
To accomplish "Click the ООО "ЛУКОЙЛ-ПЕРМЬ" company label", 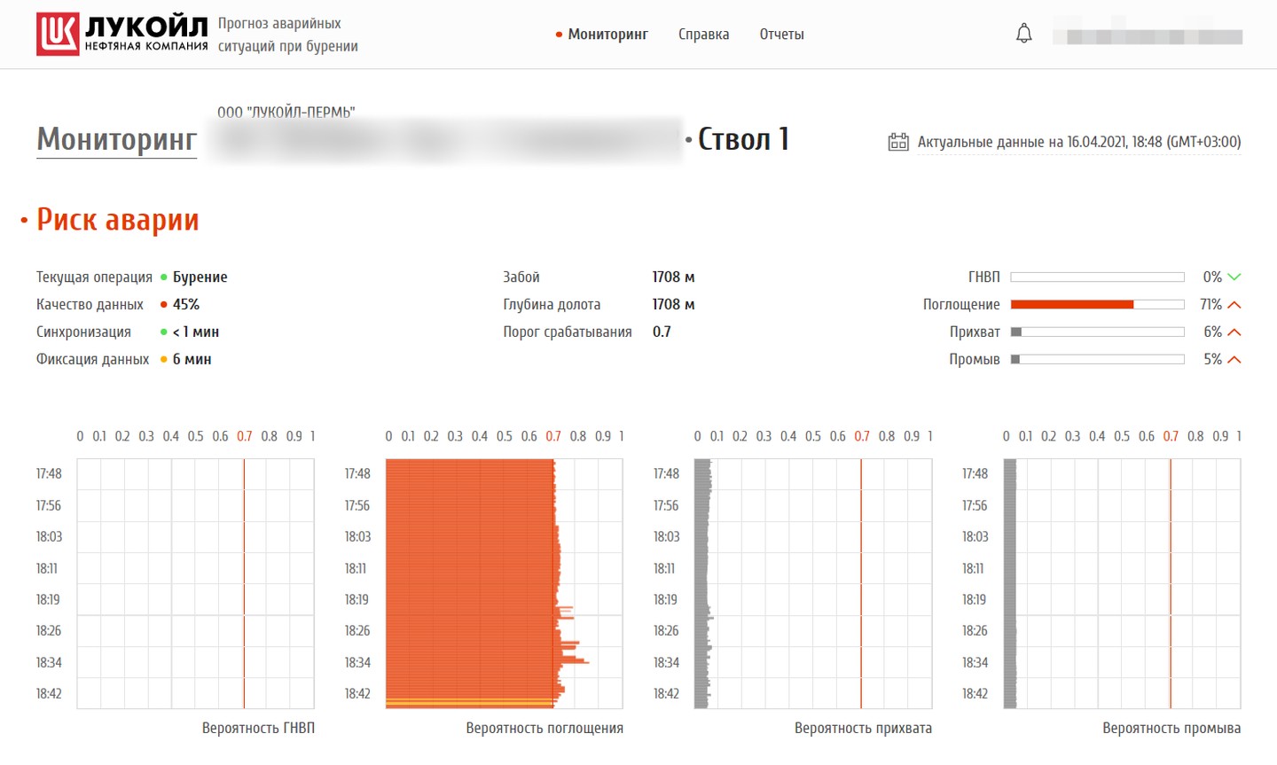I will pos(286,113).
